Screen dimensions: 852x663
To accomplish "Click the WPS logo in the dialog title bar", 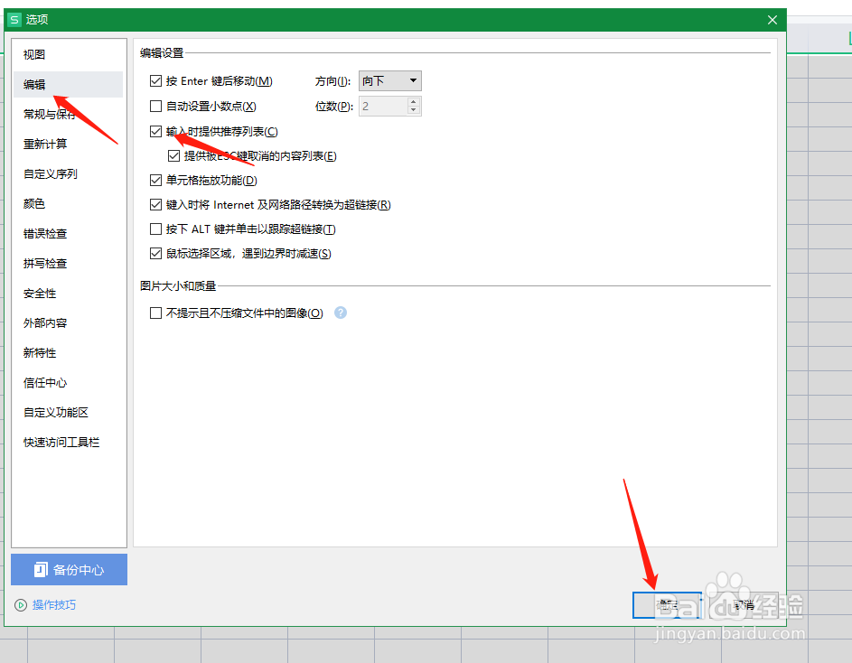I will [14, 18].
